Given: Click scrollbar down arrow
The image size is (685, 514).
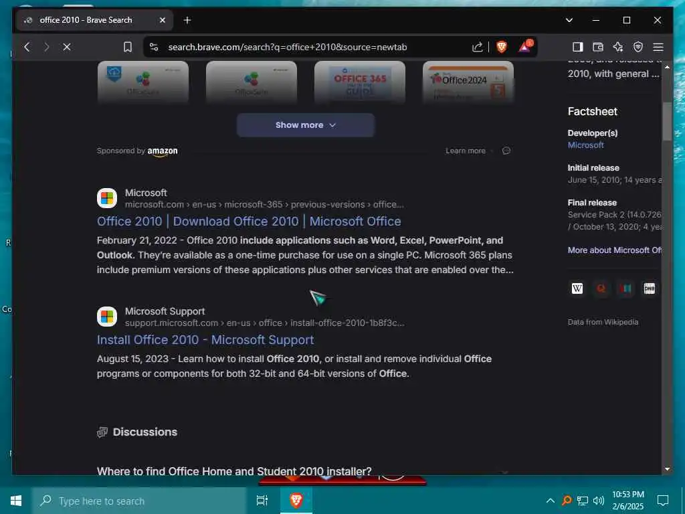Looking at the screenshot, I should [667, 469].
